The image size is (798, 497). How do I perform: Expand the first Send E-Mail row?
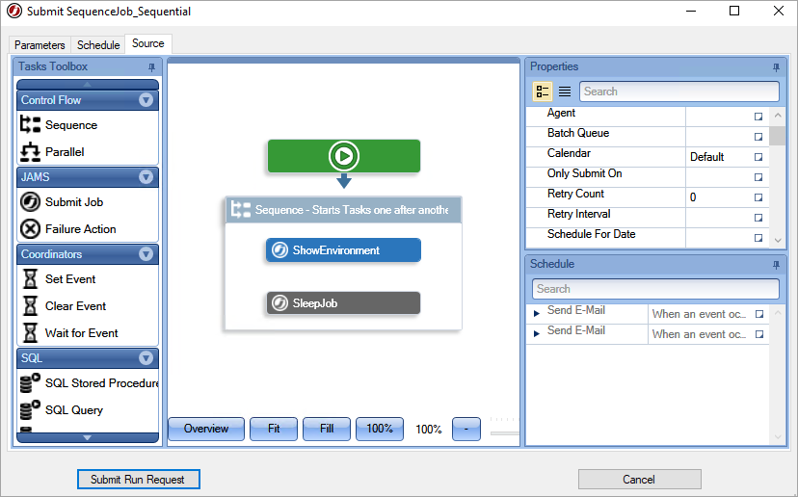537,313
